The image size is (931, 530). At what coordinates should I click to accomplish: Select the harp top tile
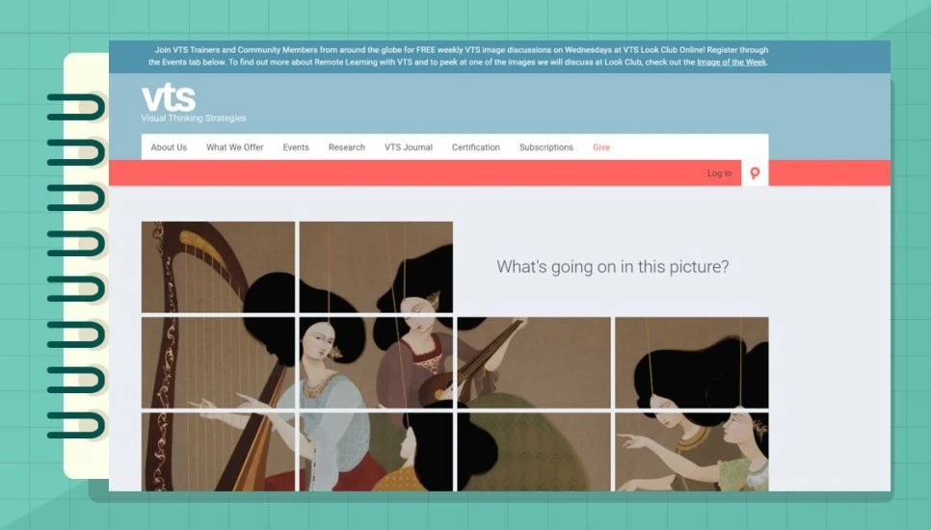point(218,267)
